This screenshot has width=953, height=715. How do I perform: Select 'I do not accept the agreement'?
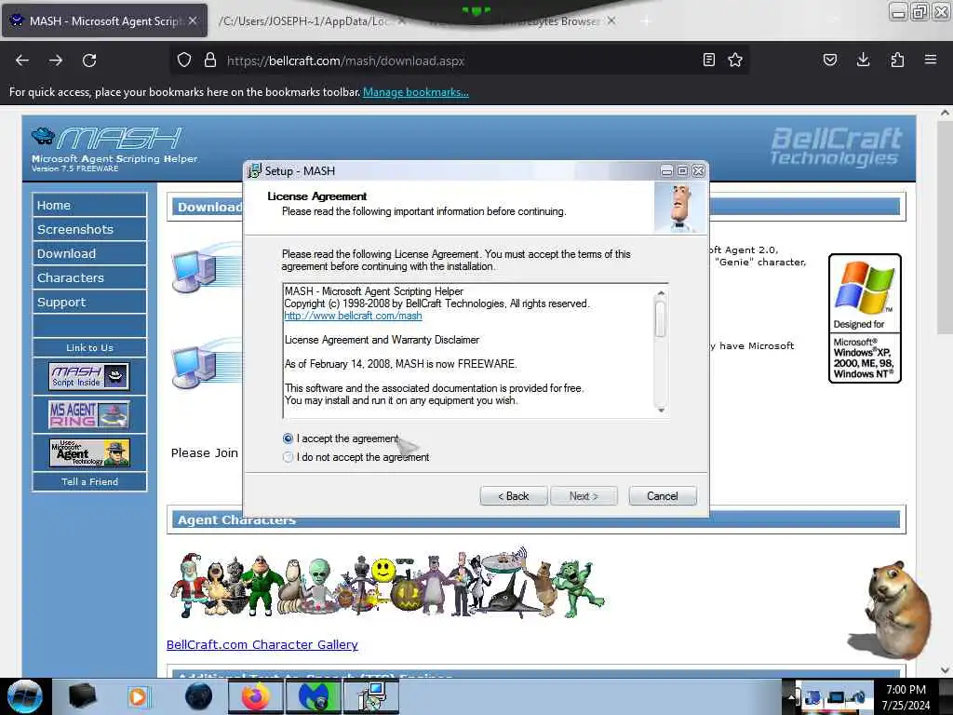pyautogui.click(x=289, y=456)
